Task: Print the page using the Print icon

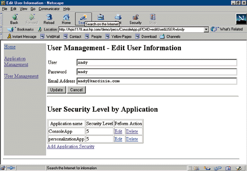Action: pos(118,18)
